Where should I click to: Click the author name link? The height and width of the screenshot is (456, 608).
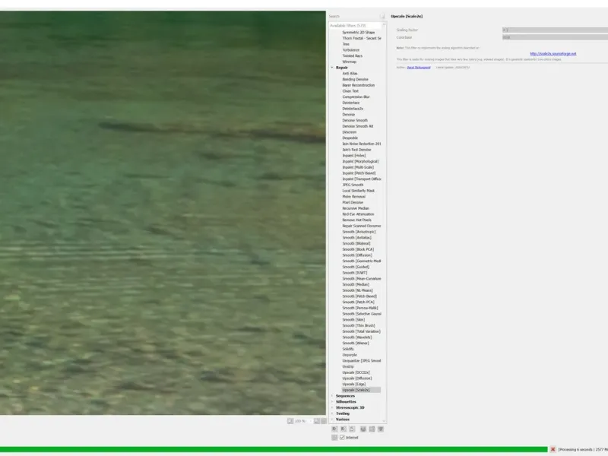point(419,68)
